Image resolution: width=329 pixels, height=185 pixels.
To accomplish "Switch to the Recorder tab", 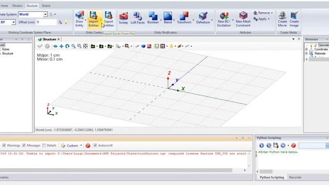I will click(295, 177).
